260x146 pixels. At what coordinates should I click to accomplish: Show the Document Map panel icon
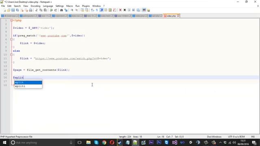110,10
